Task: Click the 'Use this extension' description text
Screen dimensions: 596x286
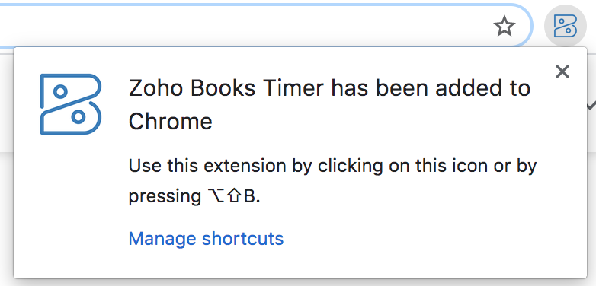Action: (332, 181)
